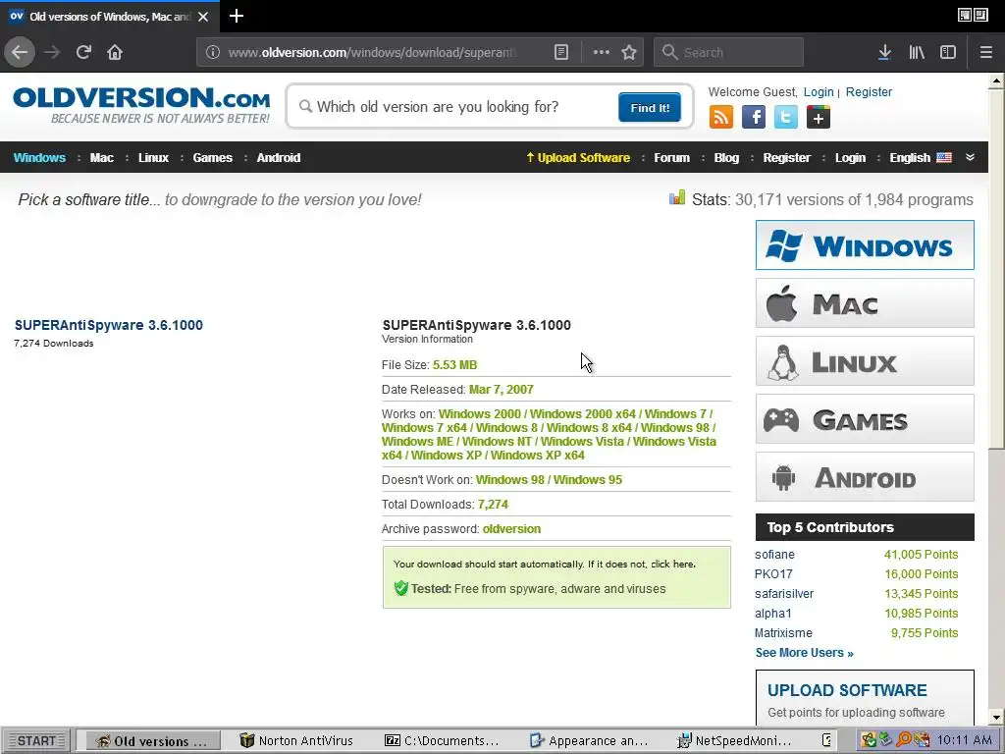The width and height of the screenshot is (1005, 754).
Task: Expand the double-chevron in navigation bar
Action: coord(971,158)
